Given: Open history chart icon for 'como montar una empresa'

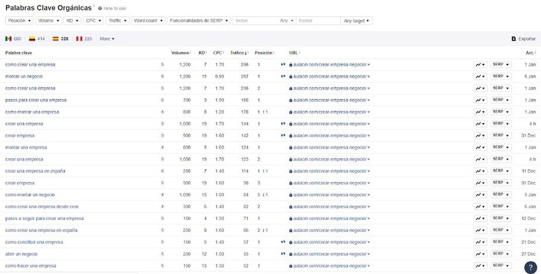Looking at the screenshot, I should click(x=480, y=112).
